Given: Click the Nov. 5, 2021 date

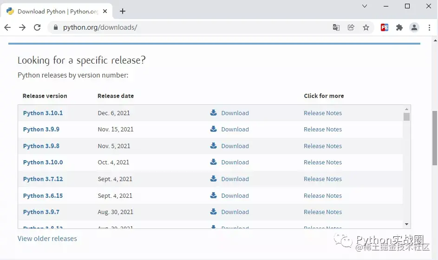Looking at the screenshot, I should tap(114, 146).
